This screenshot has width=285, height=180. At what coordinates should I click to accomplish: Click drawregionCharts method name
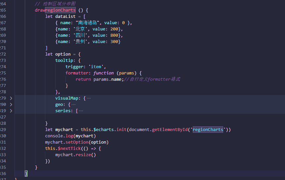[55, 10]
